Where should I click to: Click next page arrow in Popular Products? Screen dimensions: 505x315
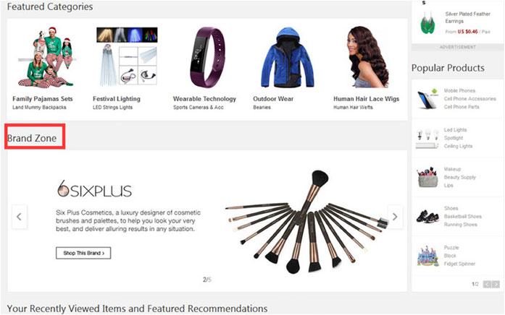pyautogui.click(x=496, y=284)
